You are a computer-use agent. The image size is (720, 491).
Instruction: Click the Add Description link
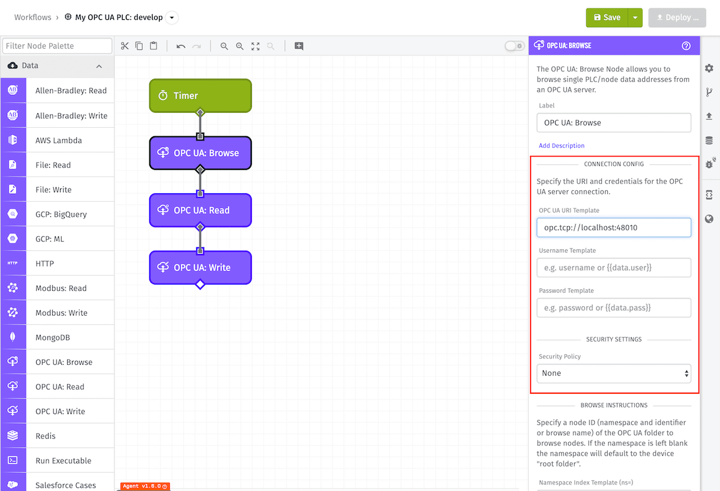tap(562, 145)
